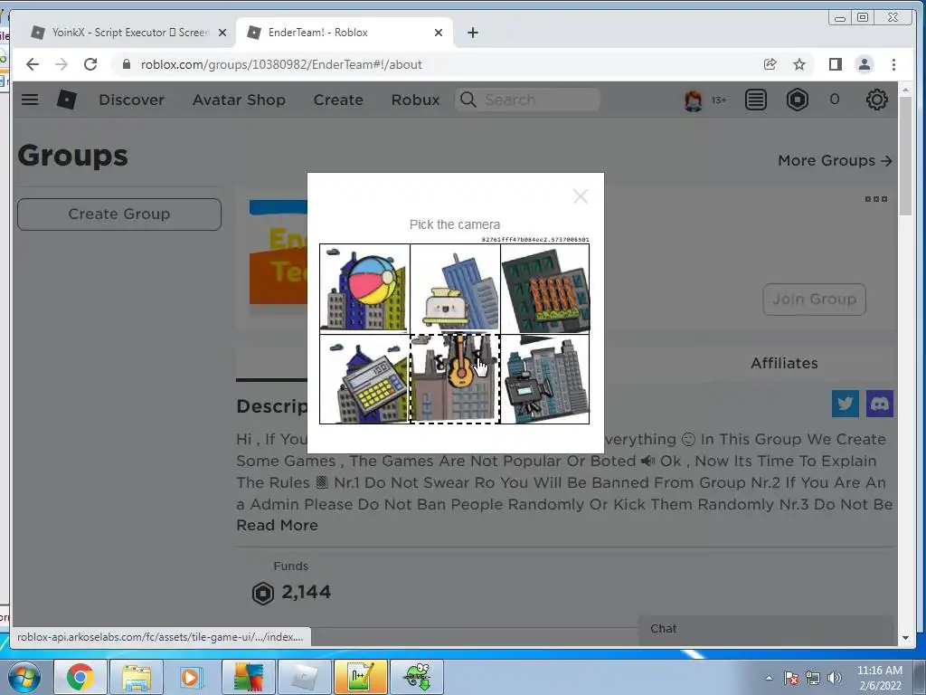Click the Funds value 2,144
Image resolution: width=926 pixels, height=695 pixels.
pyautogui.click(x=306, y=592)
